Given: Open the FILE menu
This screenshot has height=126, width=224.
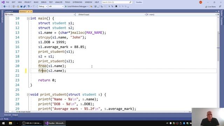Looking at the screenshot, I should pyautogui.click(x=8, y=2).
